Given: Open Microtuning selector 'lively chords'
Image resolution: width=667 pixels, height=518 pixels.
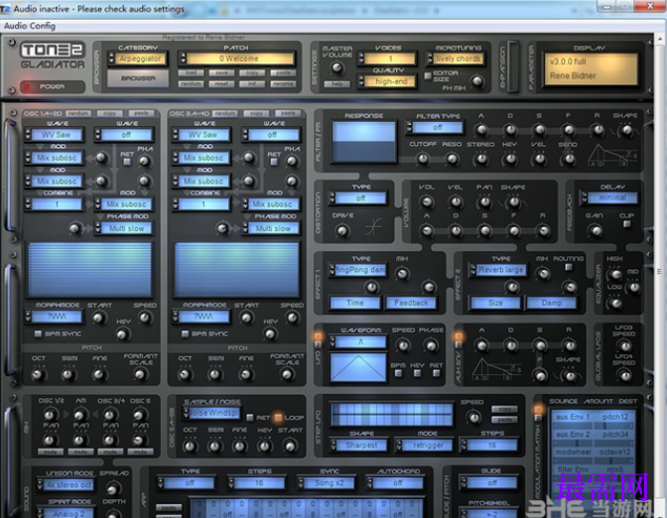Looking at the screenshot, I should (456, 59).
